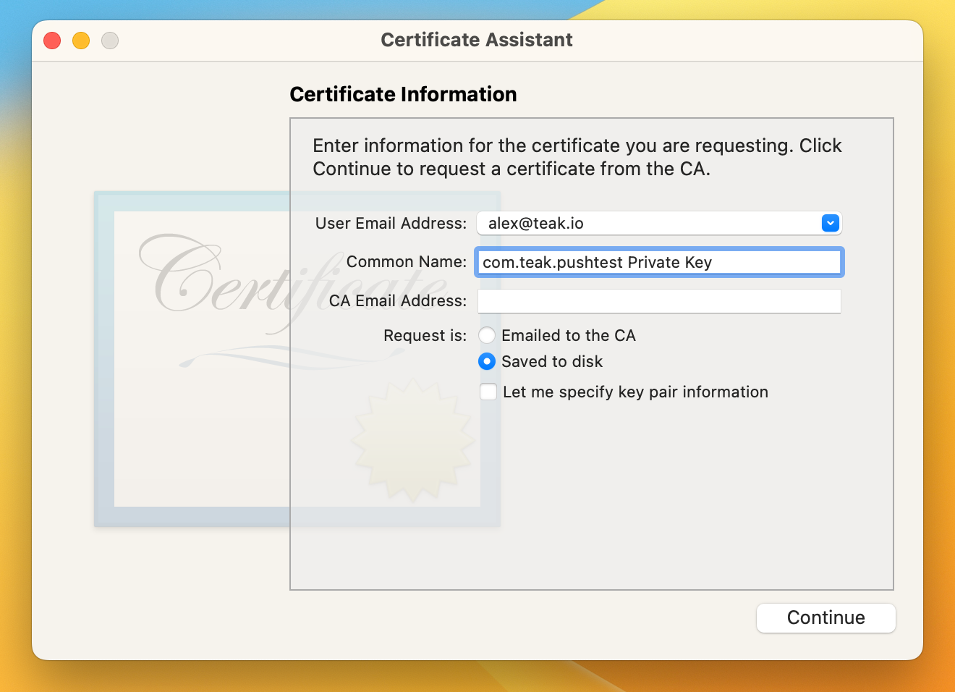Click the Common Name label
The width and height of the screenshot is (955, 692).
(407, 261)
